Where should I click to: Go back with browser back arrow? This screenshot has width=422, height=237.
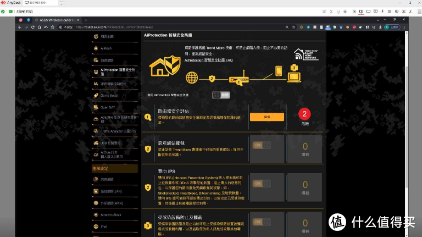pos(20,27)
